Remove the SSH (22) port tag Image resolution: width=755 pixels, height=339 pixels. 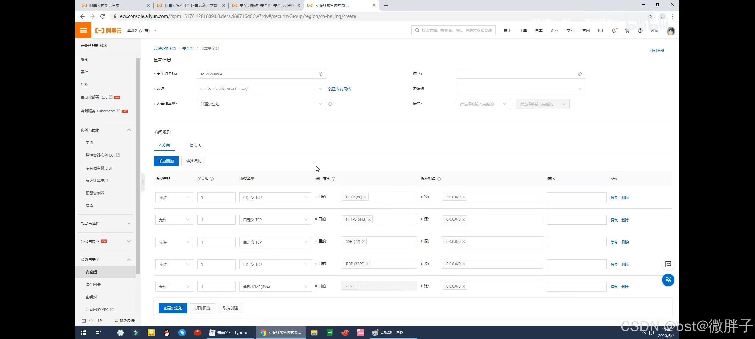click(363, 242)
